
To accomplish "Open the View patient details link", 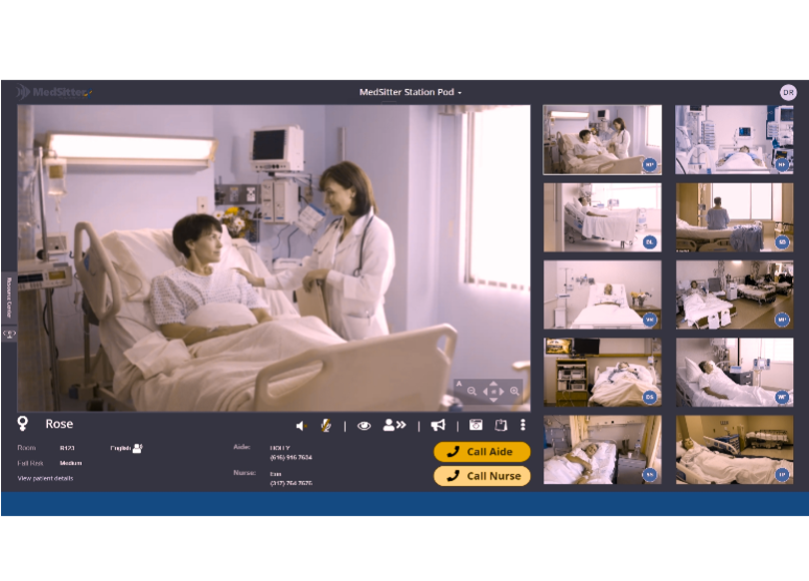I will [x=45, y=478].
